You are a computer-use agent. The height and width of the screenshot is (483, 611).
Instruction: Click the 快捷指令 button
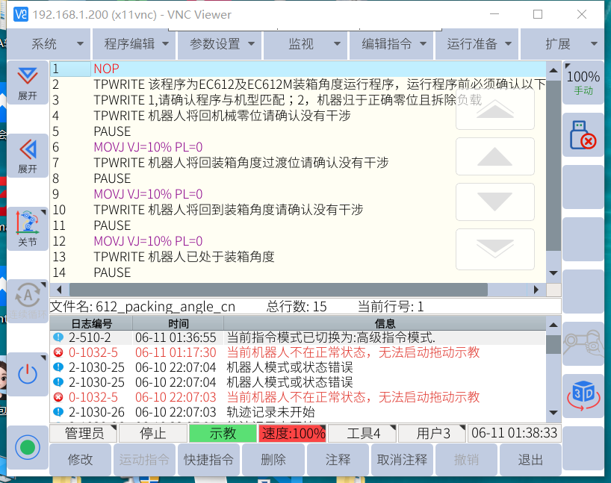click(209, 460)
